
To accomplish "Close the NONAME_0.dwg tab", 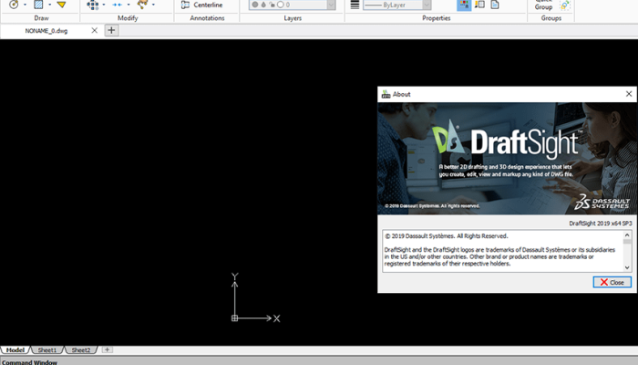I will [x=95, y=30].
